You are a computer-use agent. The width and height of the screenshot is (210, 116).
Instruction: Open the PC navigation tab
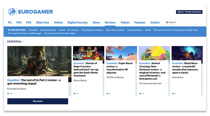point(10,23)
